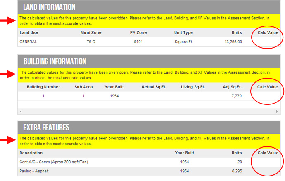Screen dimensions: 285x181
Task: Click the Muni Zone column header
Action: coord(91,33)
